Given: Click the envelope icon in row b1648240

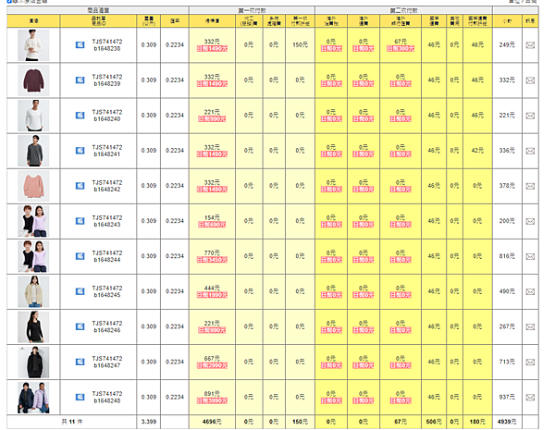Looking at the screenshot, I should pos(530,116).
